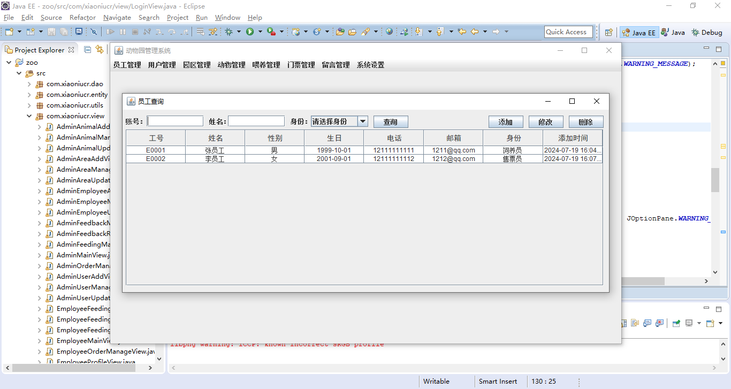The height and width of the screenshot is (389, 731).
Task: Click the Run Last Tool icon with red toolbox
Action: coord(271,32)
